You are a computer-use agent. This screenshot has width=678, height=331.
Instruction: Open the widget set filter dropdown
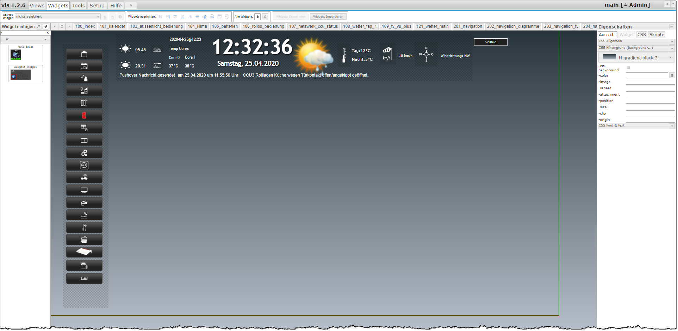tap(26, 39)
